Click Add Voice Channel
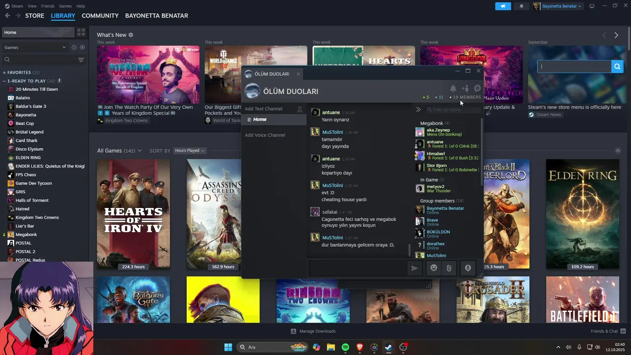This screenshot has height=355, width=631. 265,135
